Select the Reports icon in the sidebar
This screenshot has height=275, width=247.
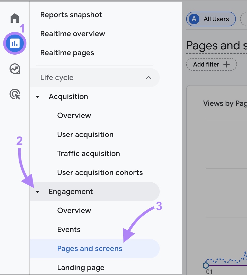pos(15,43)
